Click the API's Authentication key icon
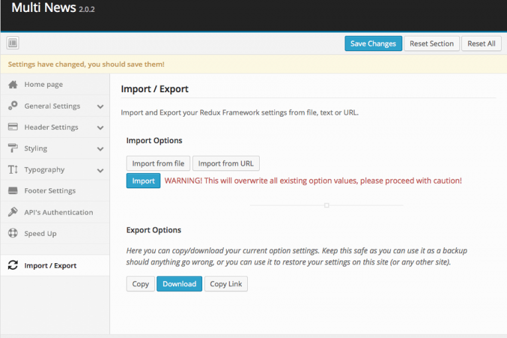507x338 pixels. 13,212
